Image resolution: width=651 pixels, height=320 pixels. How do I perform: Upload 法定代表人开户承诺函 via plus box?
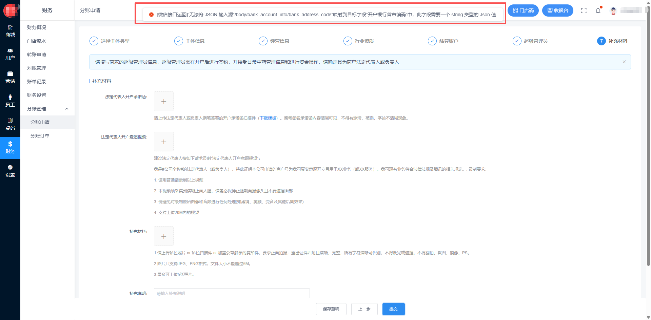(164, 101)
